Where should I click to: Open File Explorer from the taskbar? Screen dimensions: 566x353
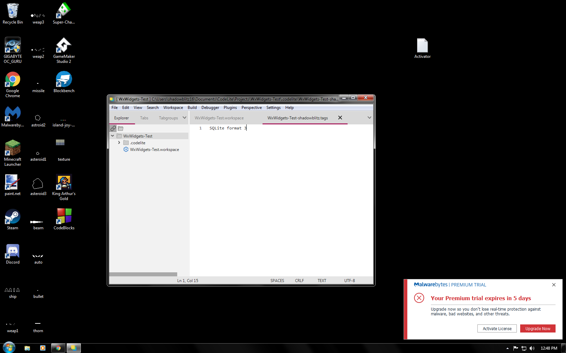(27, 348)
